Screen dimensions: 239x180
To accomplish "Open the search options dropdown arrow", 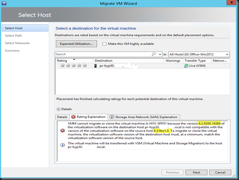I will tap(160, 54).
